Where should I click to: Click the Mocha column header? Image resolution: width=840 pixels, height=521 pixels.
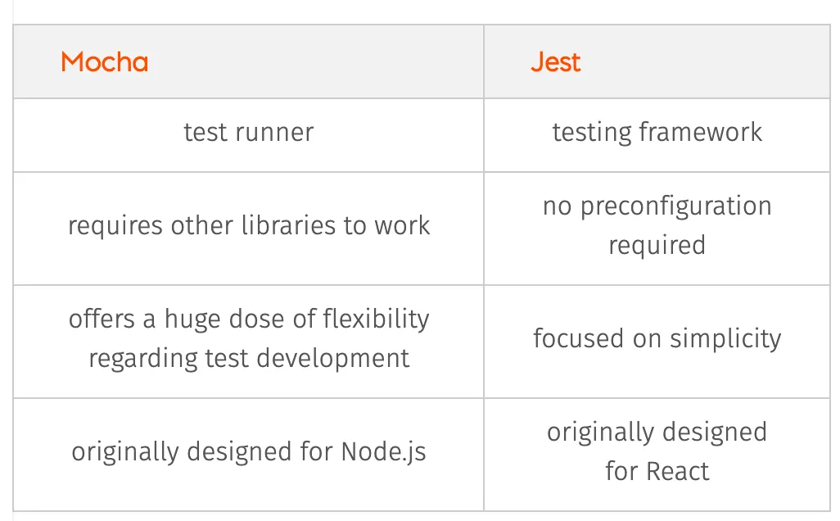click(x=248, y=61)
